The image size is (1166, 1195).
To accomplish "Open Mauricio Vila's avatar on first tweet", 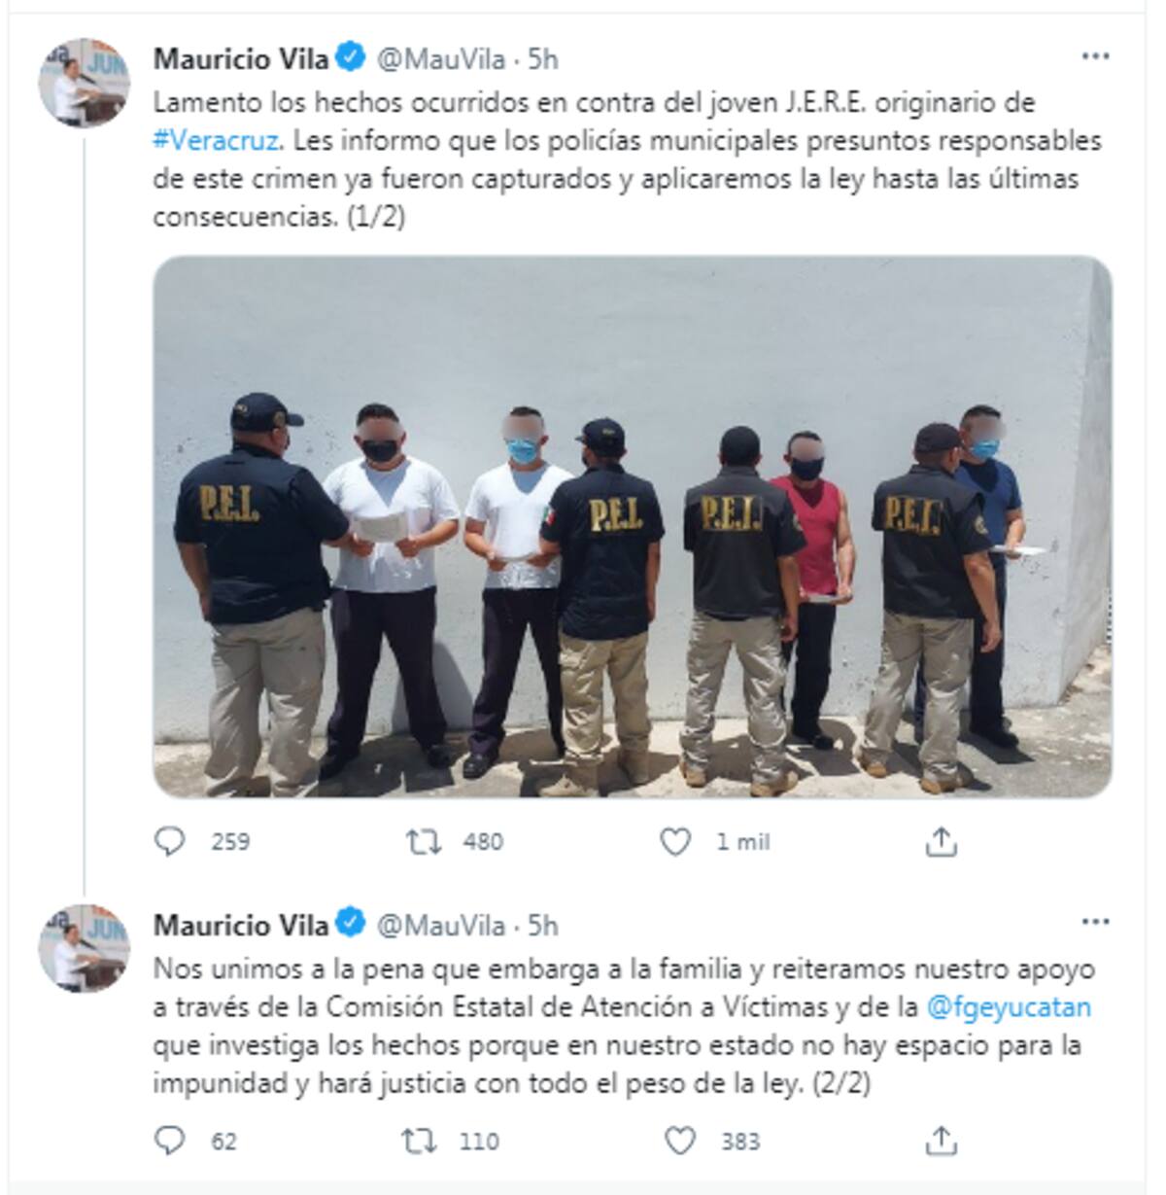I will pos(84,84).
